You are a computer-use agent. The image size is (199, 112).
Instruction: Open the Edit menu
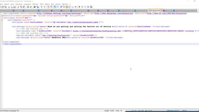point(1,4)
